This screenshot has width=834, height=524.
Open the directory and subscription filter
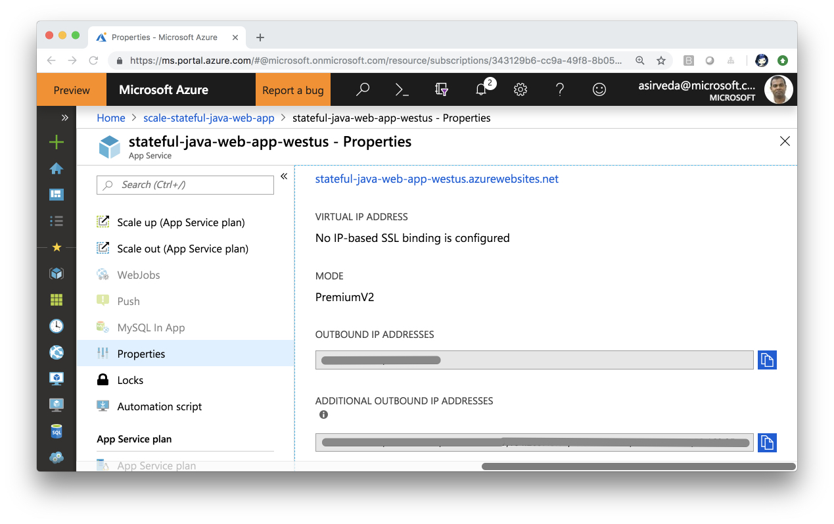[x=442, y=90]
